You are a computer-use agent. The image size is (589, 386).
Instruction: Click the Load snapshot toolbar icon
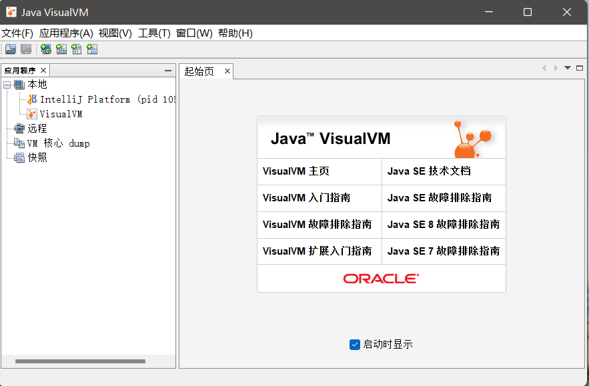(x=11, y=49)
